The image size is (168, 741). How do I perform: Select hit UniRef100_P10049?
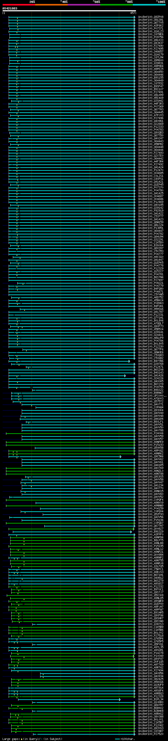click(x=150, y=656)
